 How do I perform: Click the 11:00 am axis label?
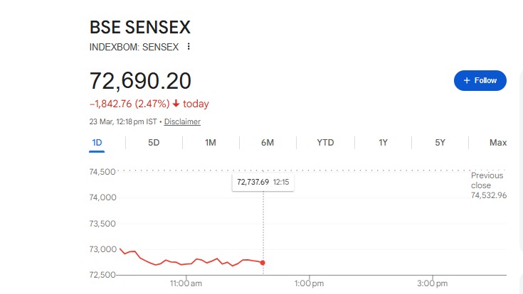click(186, 283)
